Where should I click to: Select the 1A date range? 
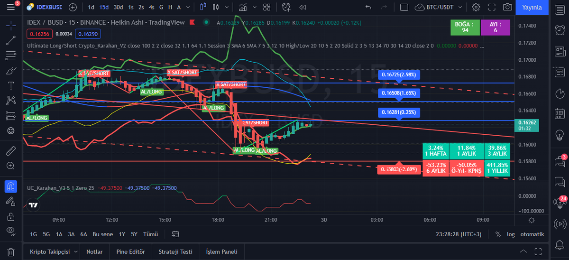(x=59, y=234)
